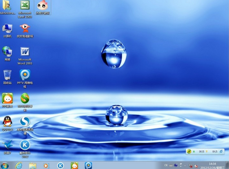Click the upload speed 0K/S readout
This screenshot has width=229, height=169.
click(x=215, y=152)
